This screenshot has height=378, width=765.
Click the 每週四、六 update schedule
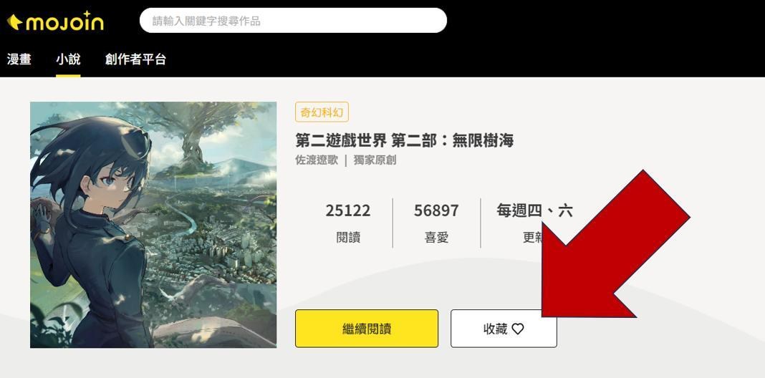(x=534, y=210)
